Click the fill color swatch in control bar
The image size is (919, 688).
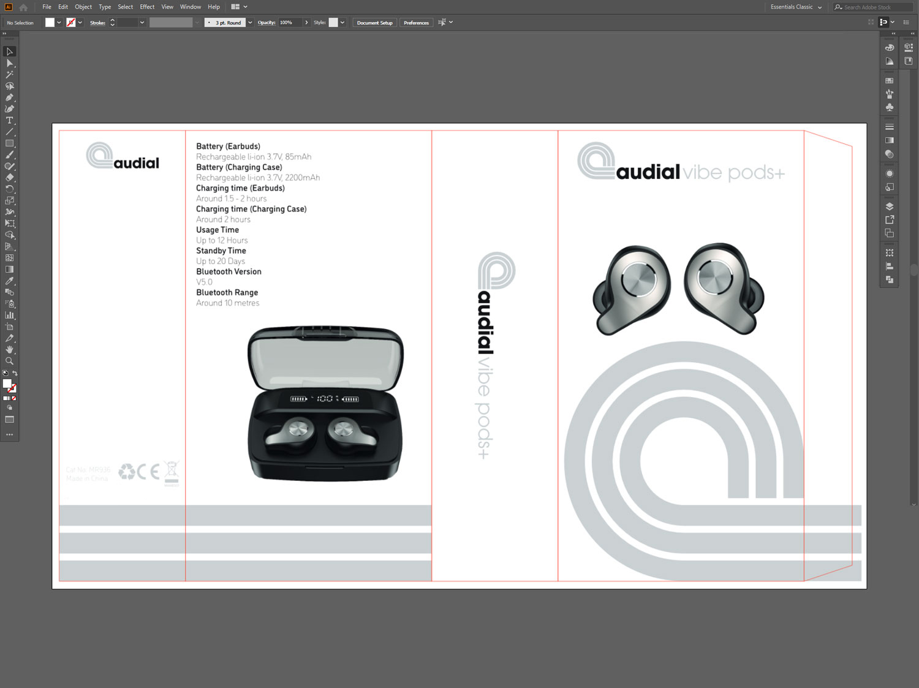pyautogui.click(x=50, y=23)
